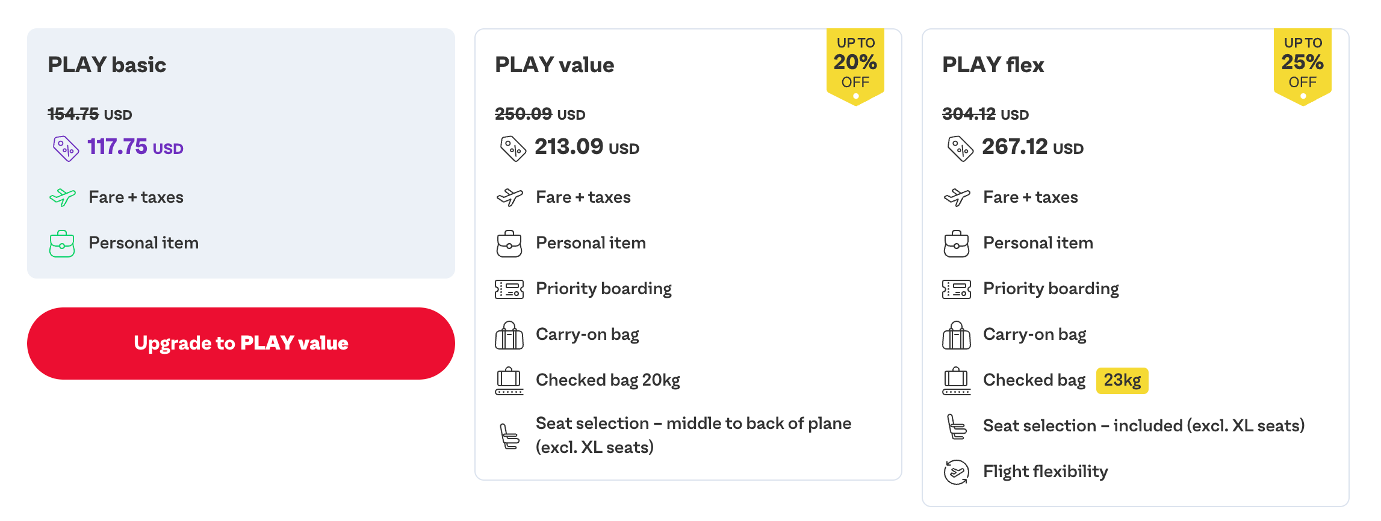This screenshot has height=521, width=1381.
Task: Click the 213.09 USD price
Action: pyautogui.click(x=587, y=147)
